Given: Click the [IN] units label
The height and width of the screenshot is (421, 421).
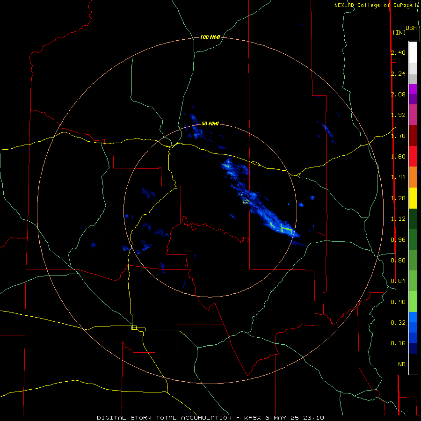Looking at the screenshot, I should click(x=399, y=32).
